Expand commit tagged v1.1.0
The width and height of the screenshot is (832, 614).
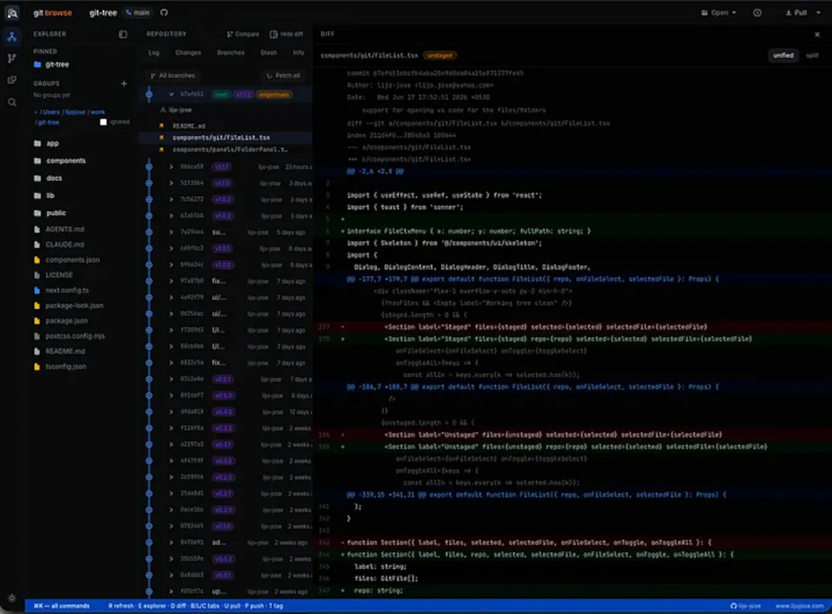coord(171,183)
